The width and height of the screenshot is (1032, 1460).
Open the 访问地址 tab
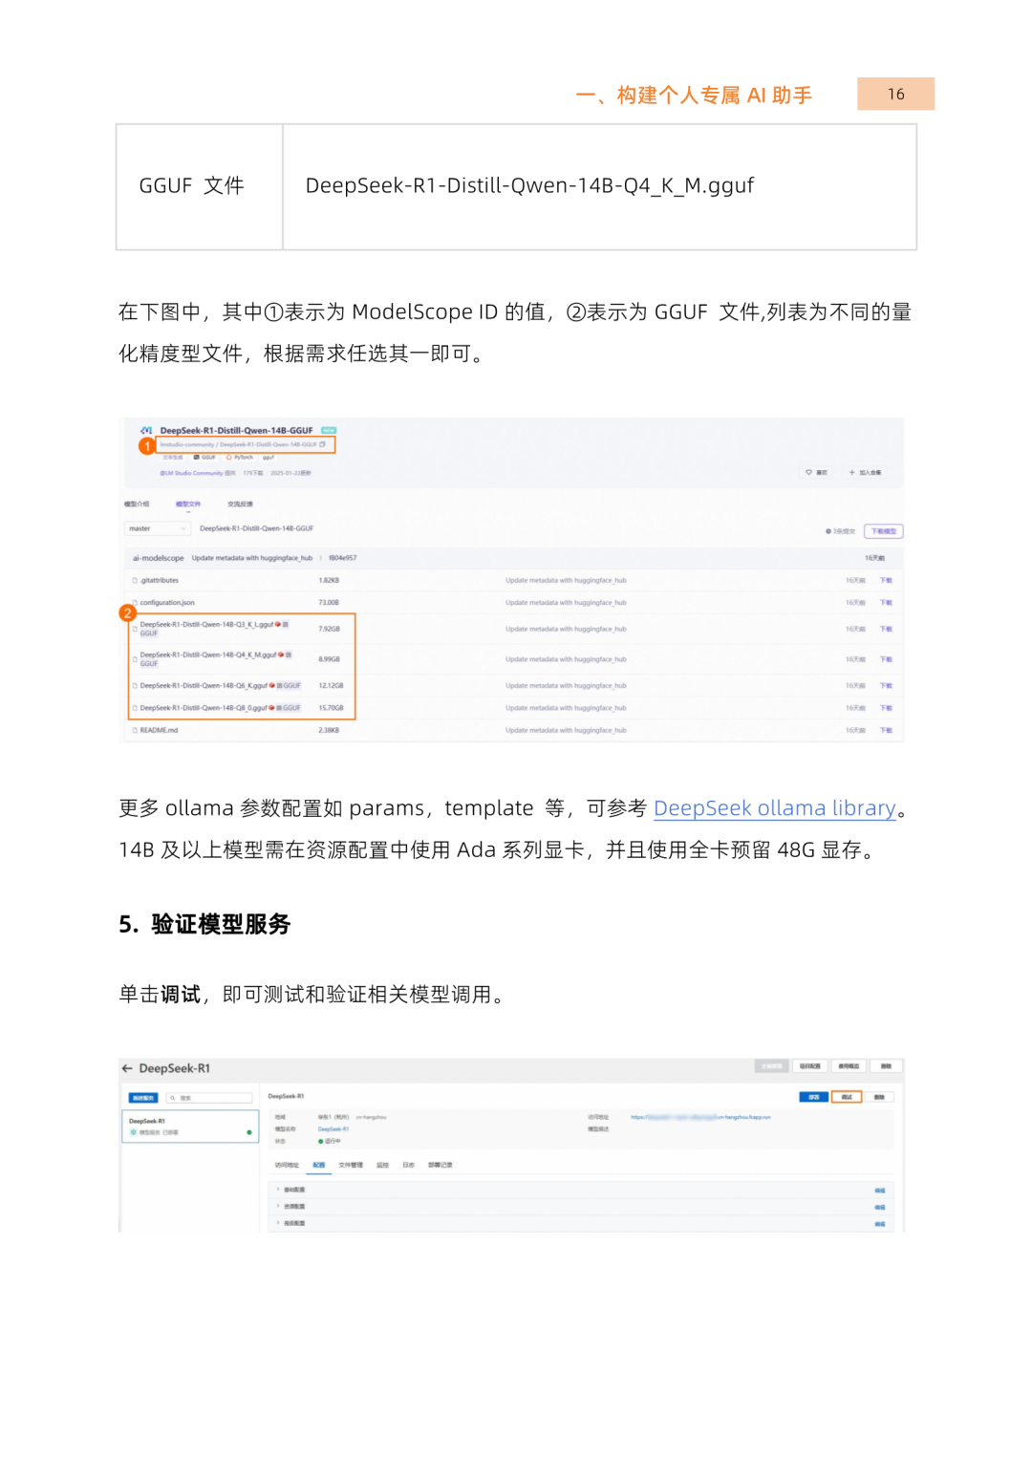(287, 1165)
